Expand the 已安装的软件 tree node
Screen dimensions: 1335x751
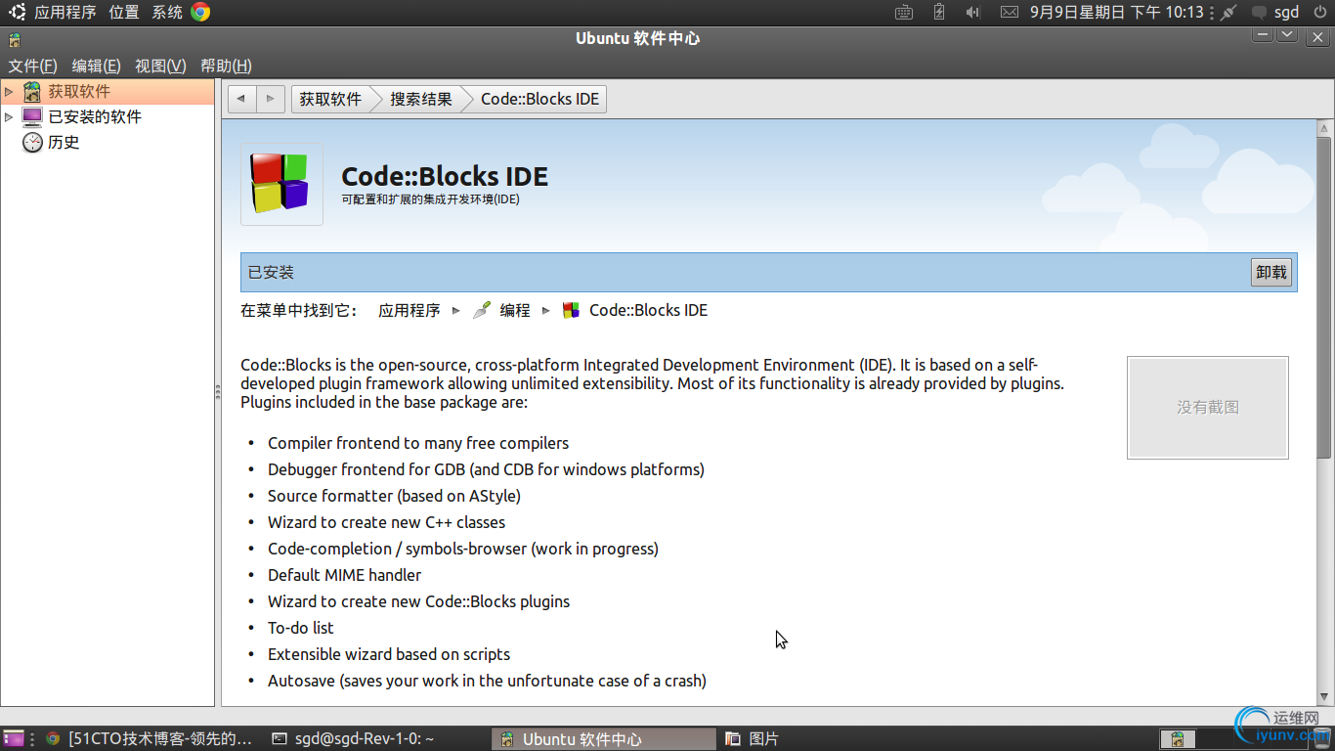pos(9,116)
